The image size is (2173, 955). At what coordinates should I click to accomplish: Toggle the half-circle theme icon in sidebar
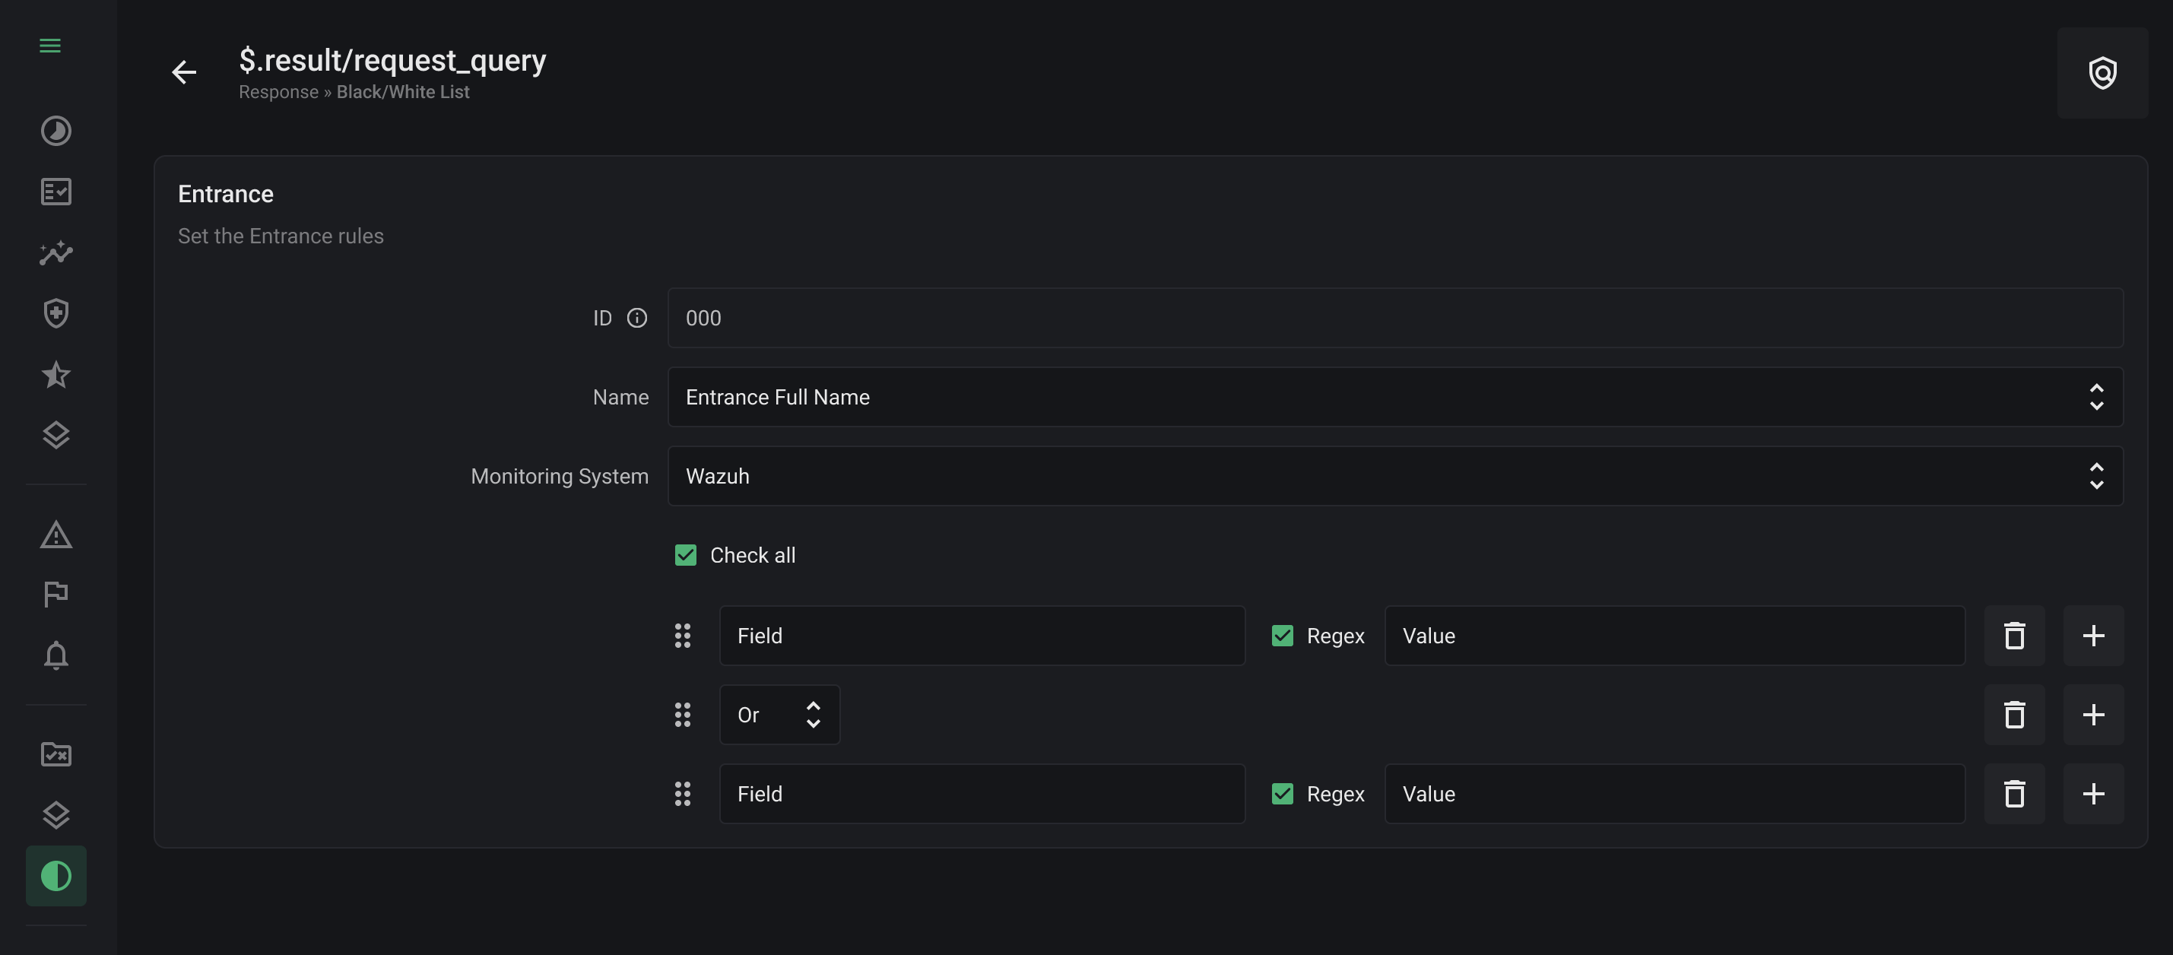[x=56, y=876]
